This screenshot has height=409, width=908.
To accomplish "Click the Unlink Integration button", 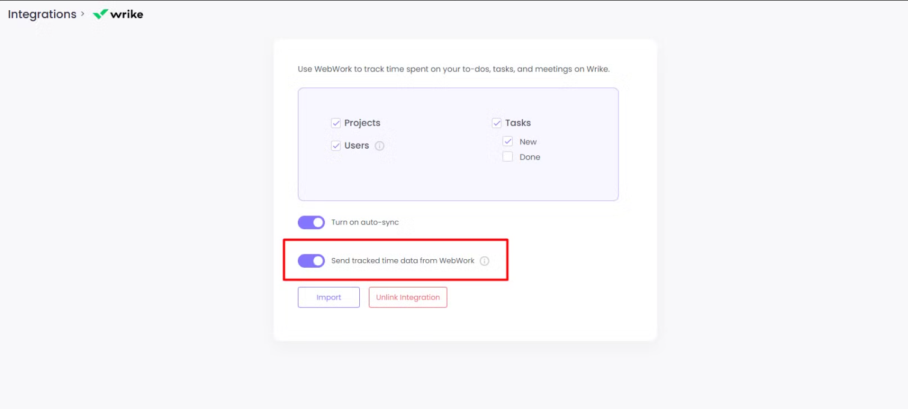I will (407, 297).
